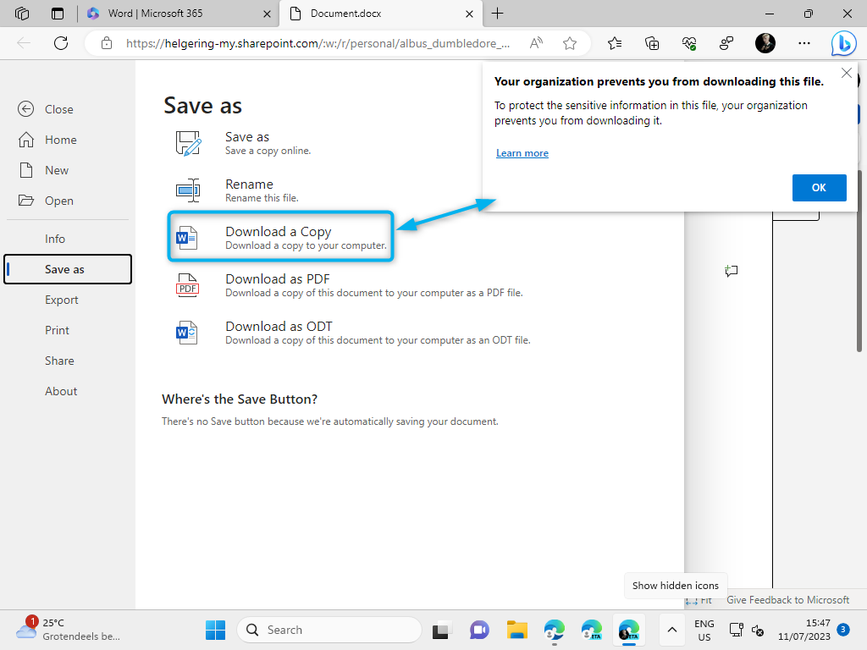Image resolution: width=867 pixels, height=650 pixels.
Task: Select Export in the left menu
Action: (x=62, y=300)
